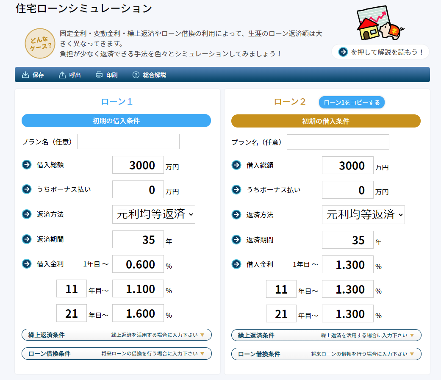Image resolution: width=441 pixels, height=380 pixels.
Task: Click the save (保存) download icon
Action: 25,75
